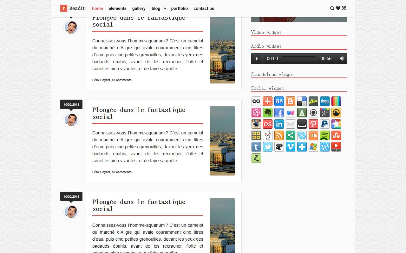The width and height of the screenshot is (406, 253).
Task: Open the Twitter bird icon
Action: pyautogui.click(x=268, y=147)
